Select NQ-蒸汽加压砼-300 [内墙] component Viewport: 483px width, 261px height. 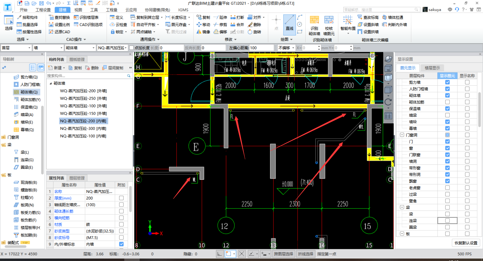(x=83, y=128)
